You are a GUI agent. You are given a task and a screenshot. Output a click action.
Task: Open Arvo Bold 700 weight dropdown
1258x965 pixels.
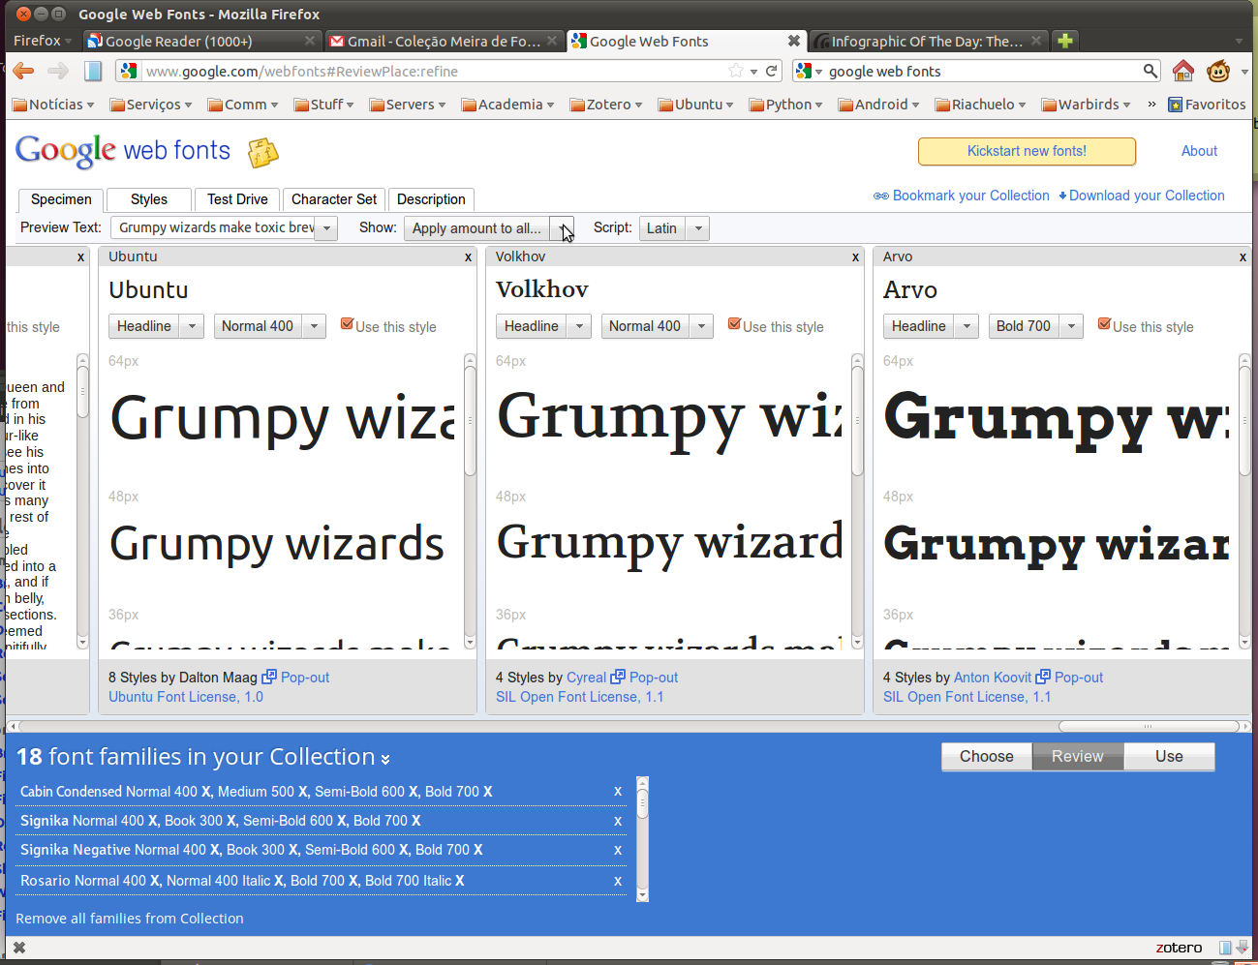(1071, 326)
